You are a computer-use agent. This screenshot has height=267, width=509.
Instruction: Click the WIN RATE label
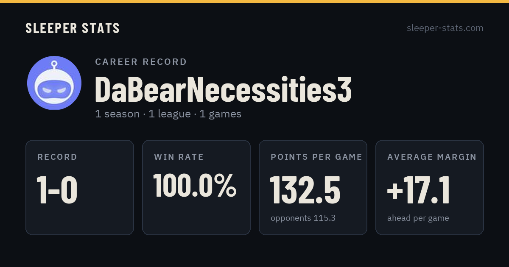point(179,157)
